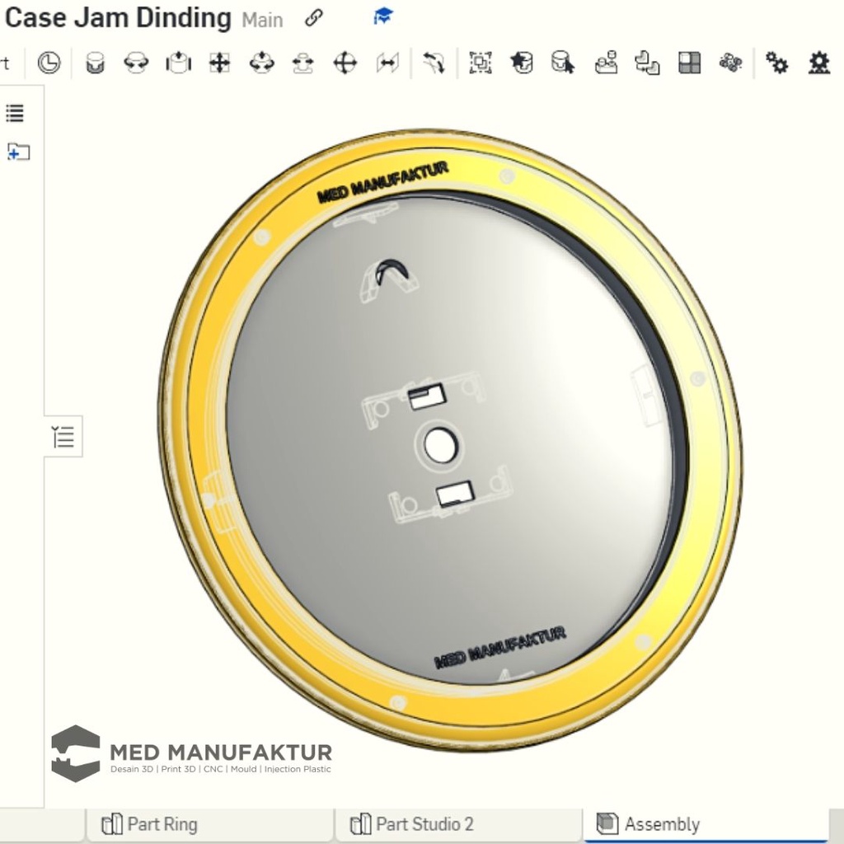Viewport: 844px width, 844px height.
Task: Choose the Planar mate four-arrow icon
Action: [x=219, y=63]
